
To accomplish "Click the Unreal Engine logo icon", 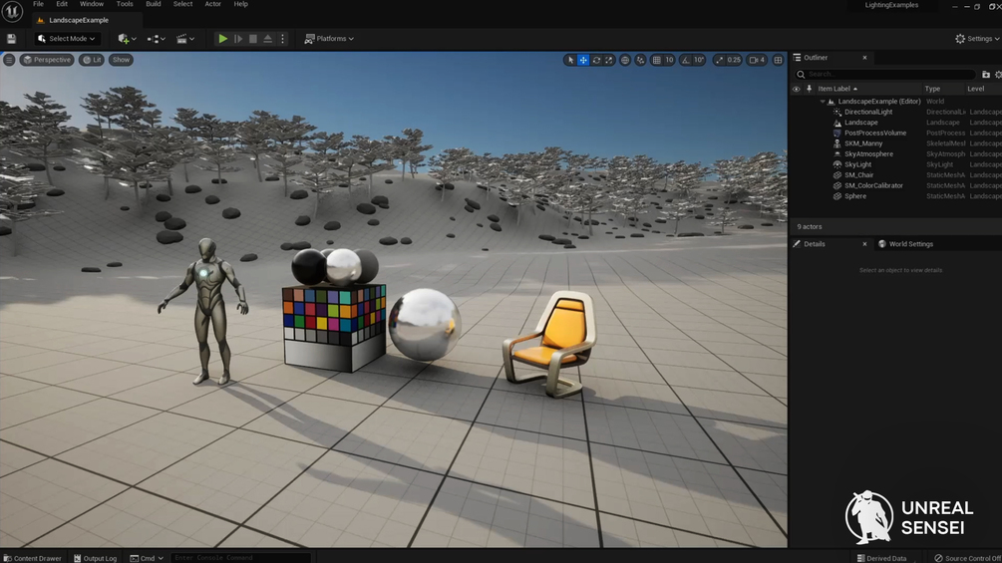I will click(x=12, y=12).
